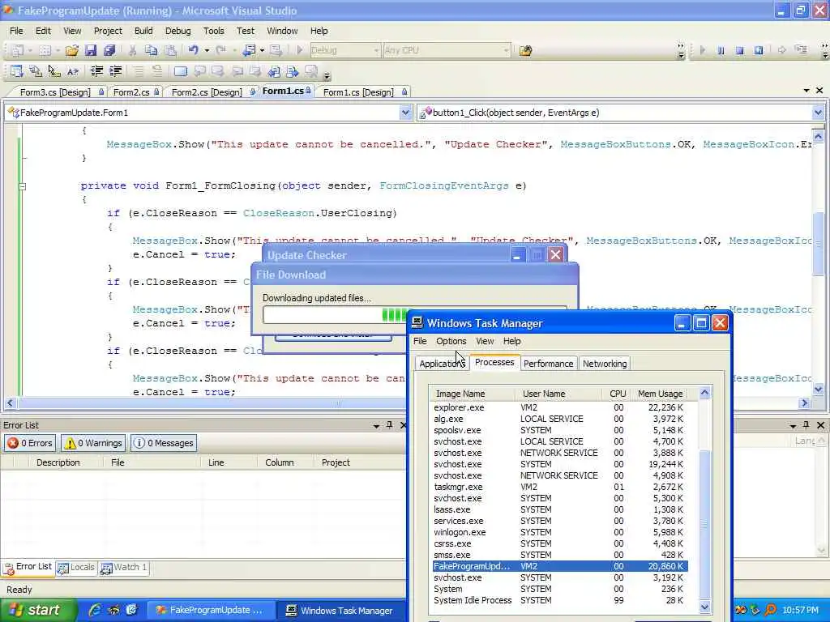The width and height of the screenshot is (830, 622).
Task: Click the Increase Indent icon
Action: tap(115, 71)
